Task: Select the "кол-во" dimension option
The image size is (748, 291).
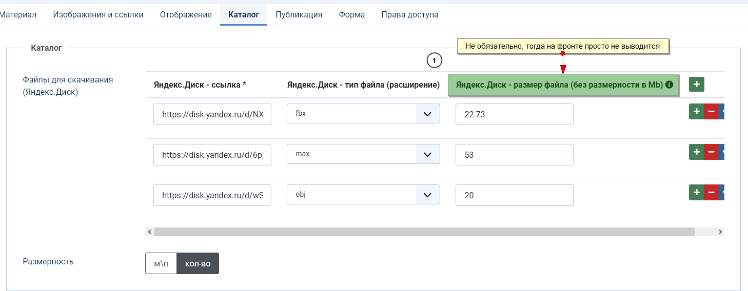Action: [x=198, y=263]
